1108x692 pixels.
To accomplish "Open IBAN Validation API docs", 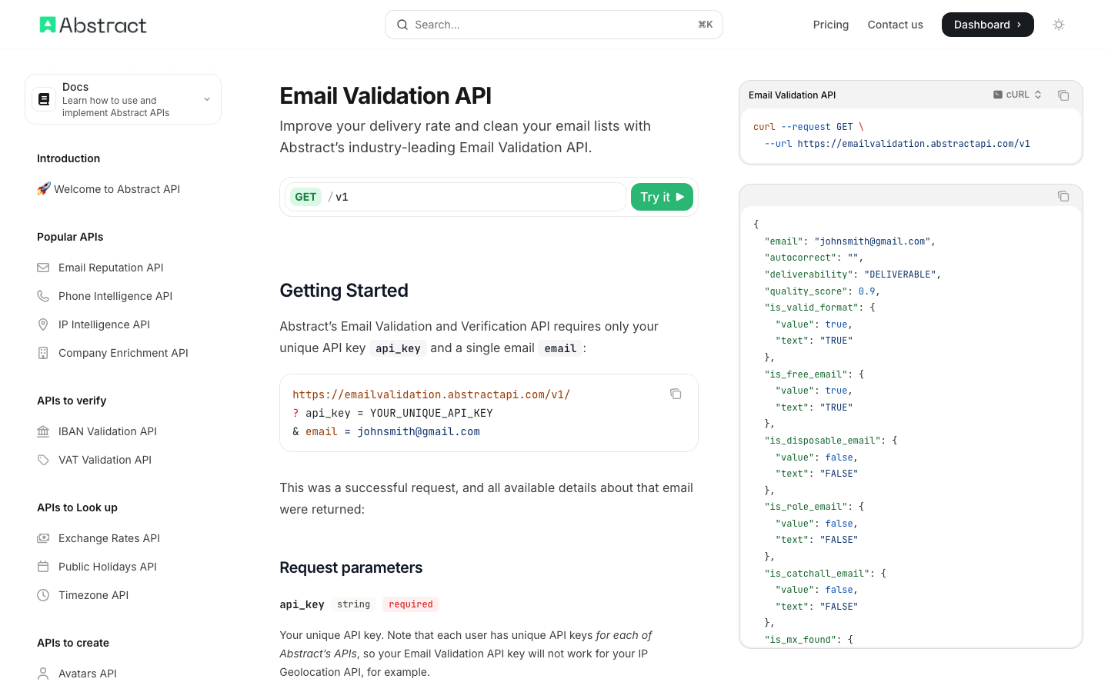I will pos(108,431).
